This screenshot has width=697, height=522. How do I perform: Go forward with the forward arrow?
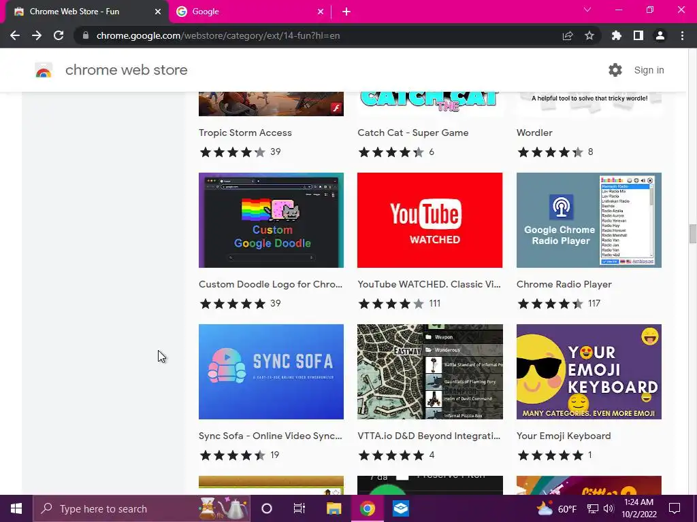click(37, 35)
